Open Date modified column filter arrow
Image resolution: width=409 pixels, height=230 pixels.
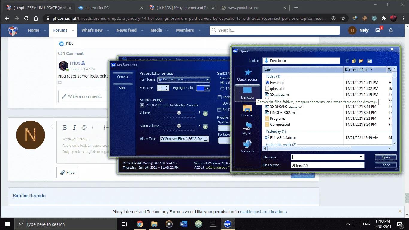(371, 70)
